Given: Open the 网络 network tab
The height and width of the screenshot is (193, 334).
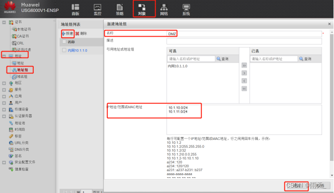Looking at the screenshot, I should click(164, 9).
